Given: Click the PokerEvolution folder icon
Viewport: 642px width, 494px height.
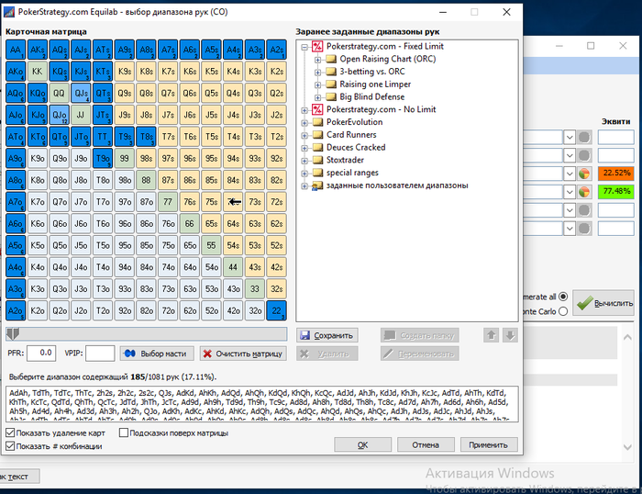Looking at the screenshot, I should point(317,122).
